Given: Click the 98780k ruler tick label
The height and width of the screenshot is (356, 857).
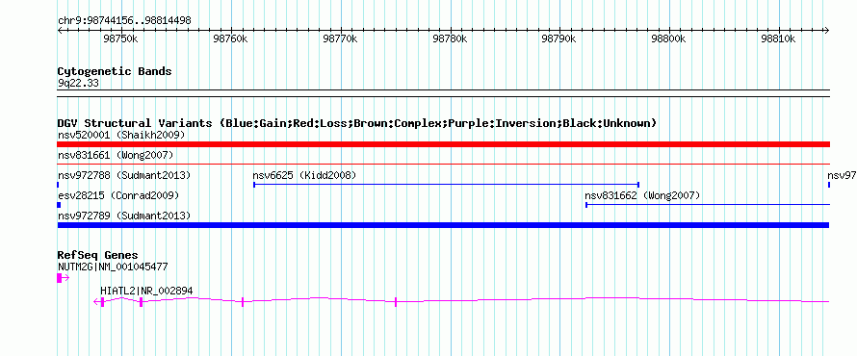Looking at the screenshot, I should [450, 38].
